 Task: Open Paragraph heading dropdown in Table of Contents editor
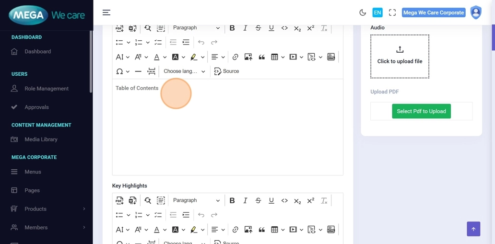[x=196, y=28]
